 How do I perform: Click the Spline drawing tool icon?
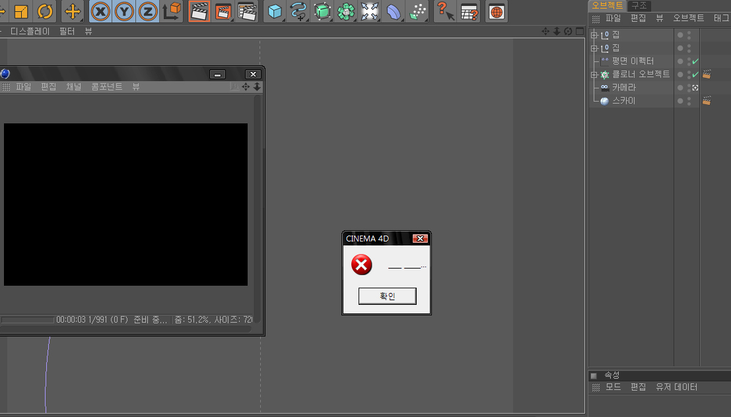click(298, 11)
